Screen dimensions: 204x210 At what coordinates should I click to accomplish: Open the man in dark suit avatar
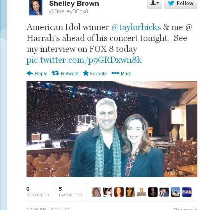coord(153,192)
